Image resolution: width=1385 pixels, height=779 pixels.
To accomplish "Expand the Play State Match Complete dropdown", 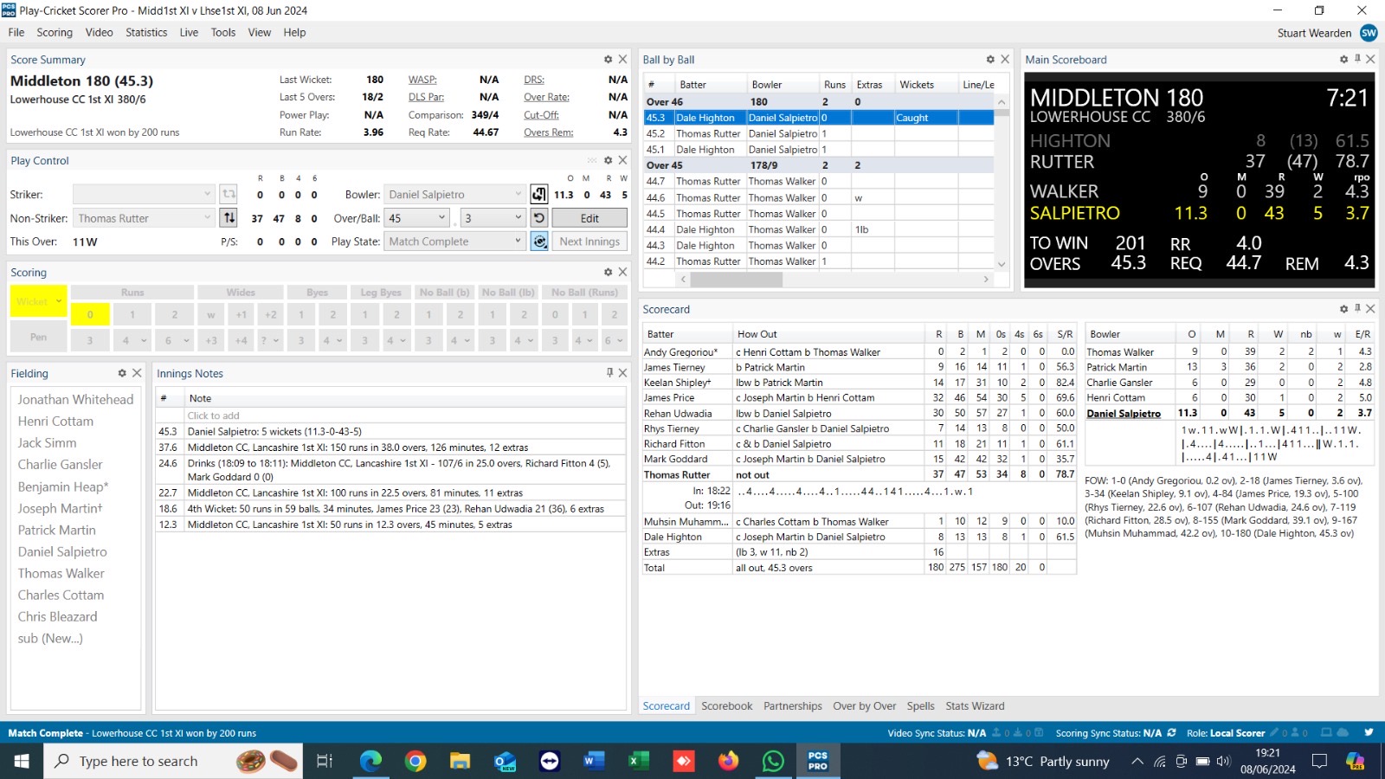I will (454, 241).
